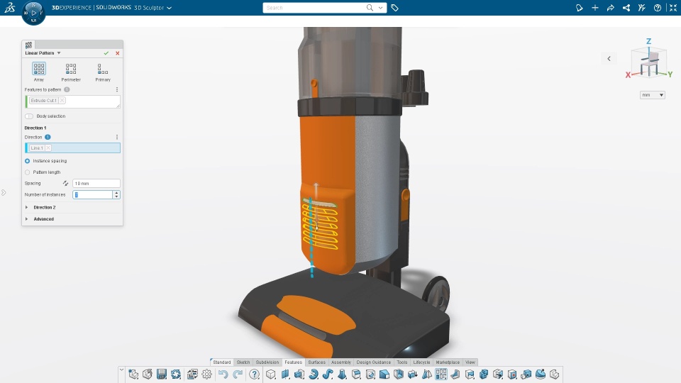Open the tag icon beside search
Image resolution: width=681 pixels, height=383 pixels.
click(x=394, y=8)
